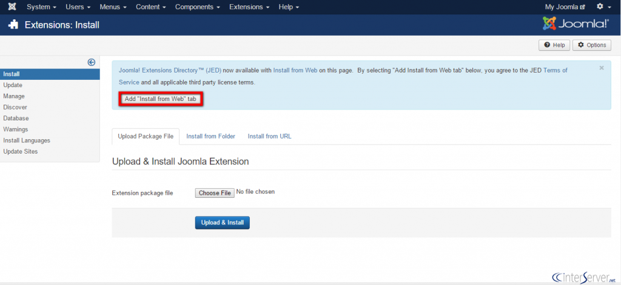Open Warnings in the sidebar
621x285 pixels.
tap(15, 129)
